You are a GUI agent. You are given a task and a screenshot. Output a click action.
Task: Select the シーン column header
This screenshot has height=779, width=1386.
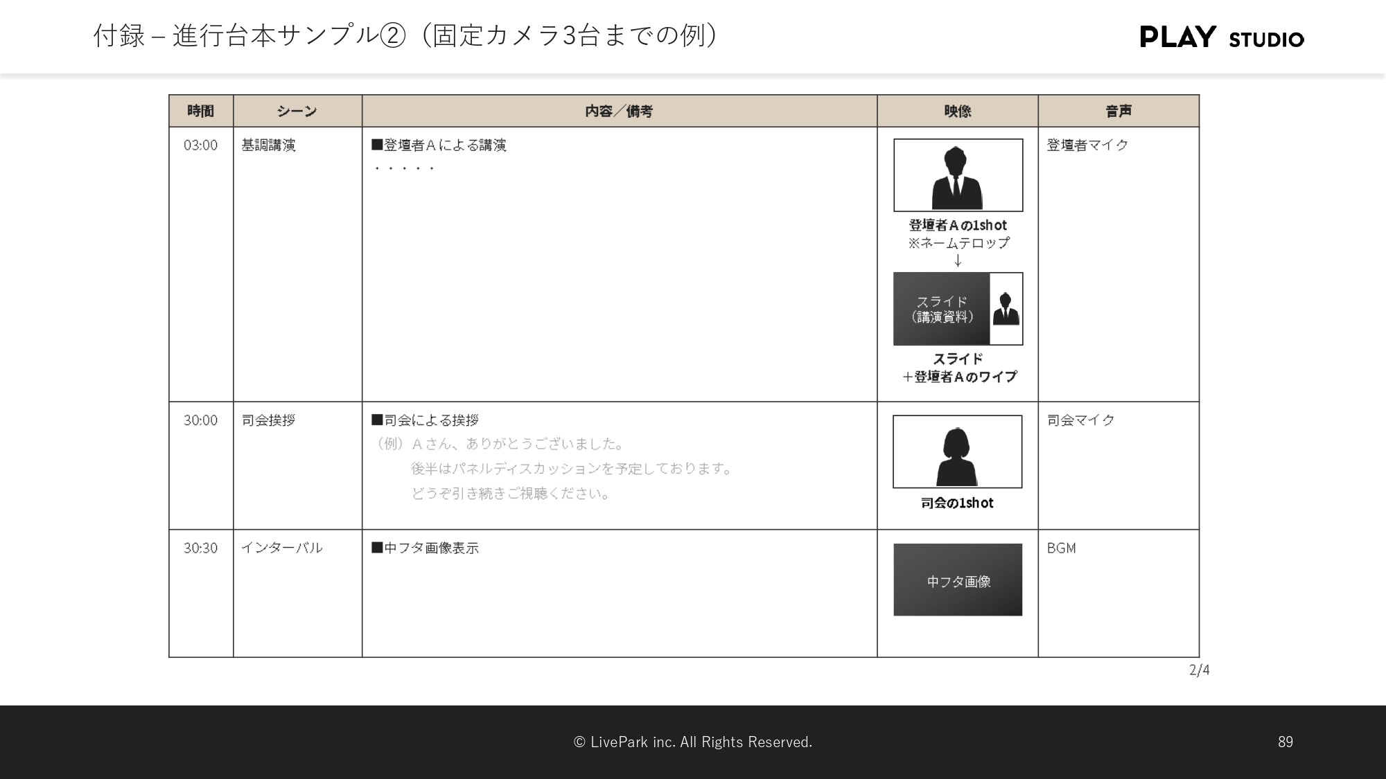pyautogui.click(x=297, y=110)
